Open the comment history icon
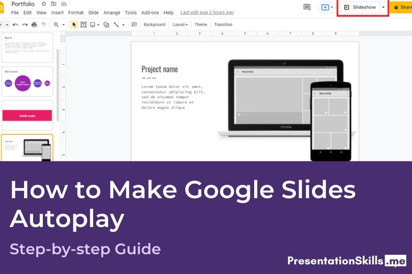 point(307,7)
